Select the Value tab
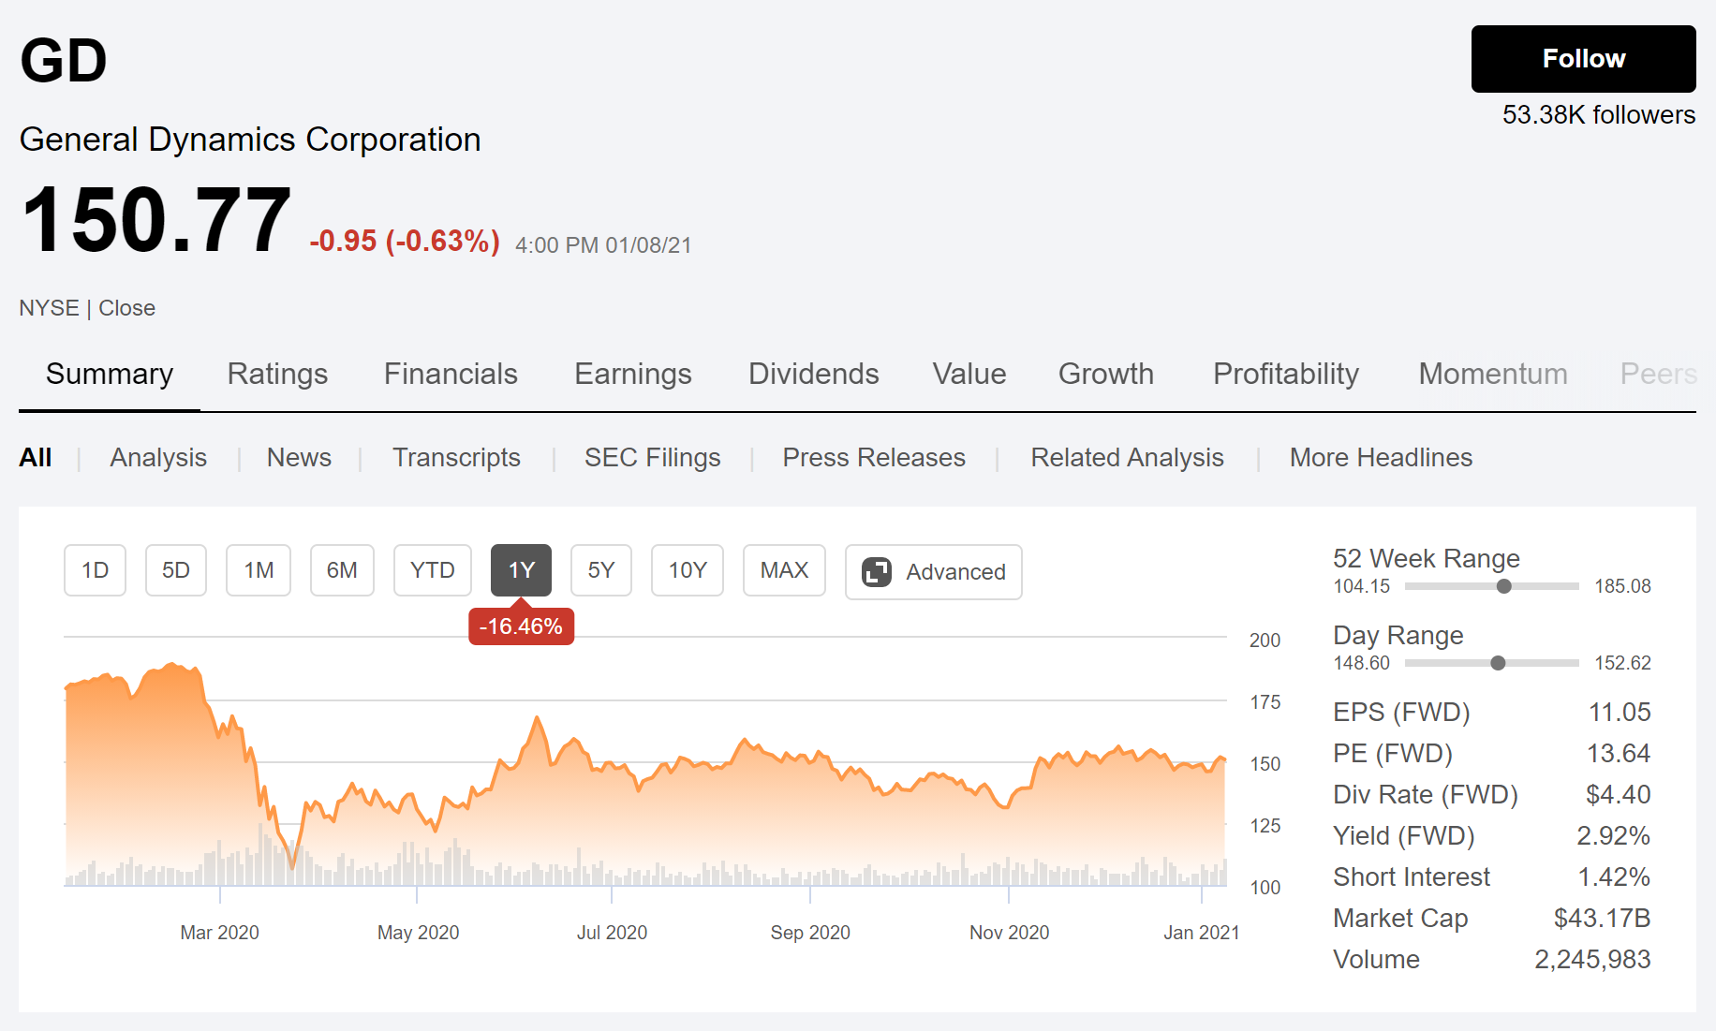 tap(969, 374)
